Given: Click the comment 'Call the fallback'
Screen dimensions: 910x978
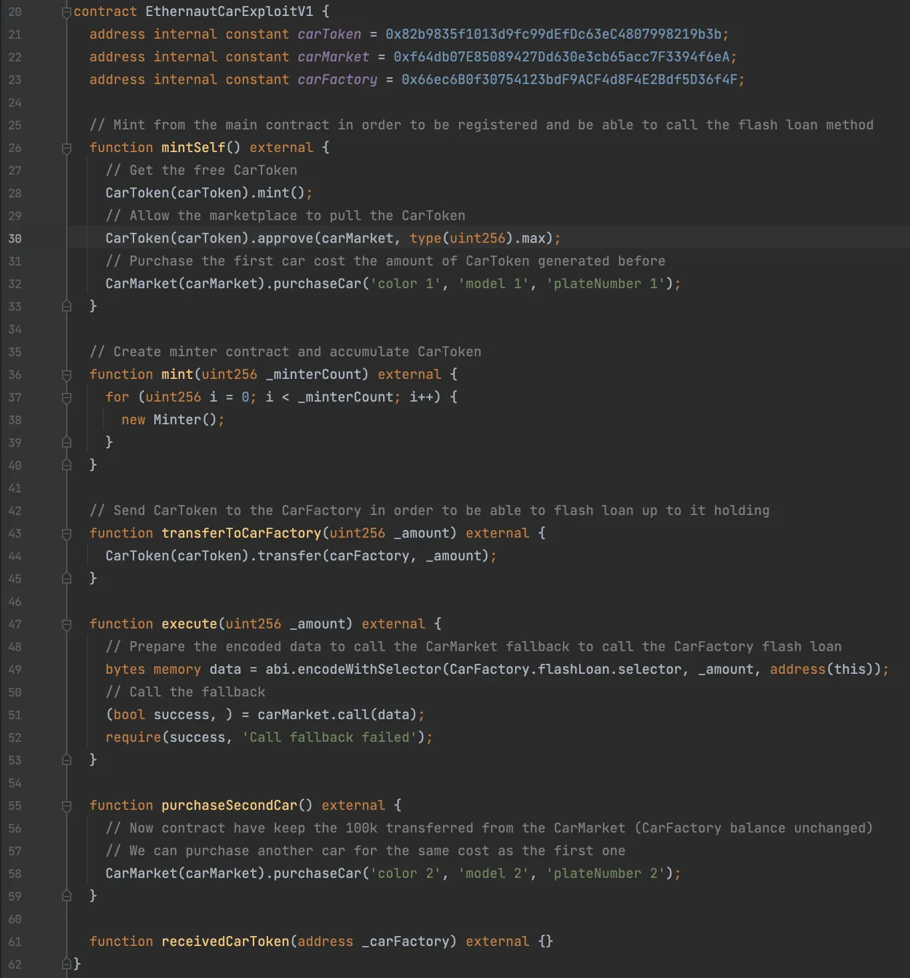Looking at the screenshot, I should (185, 692).
